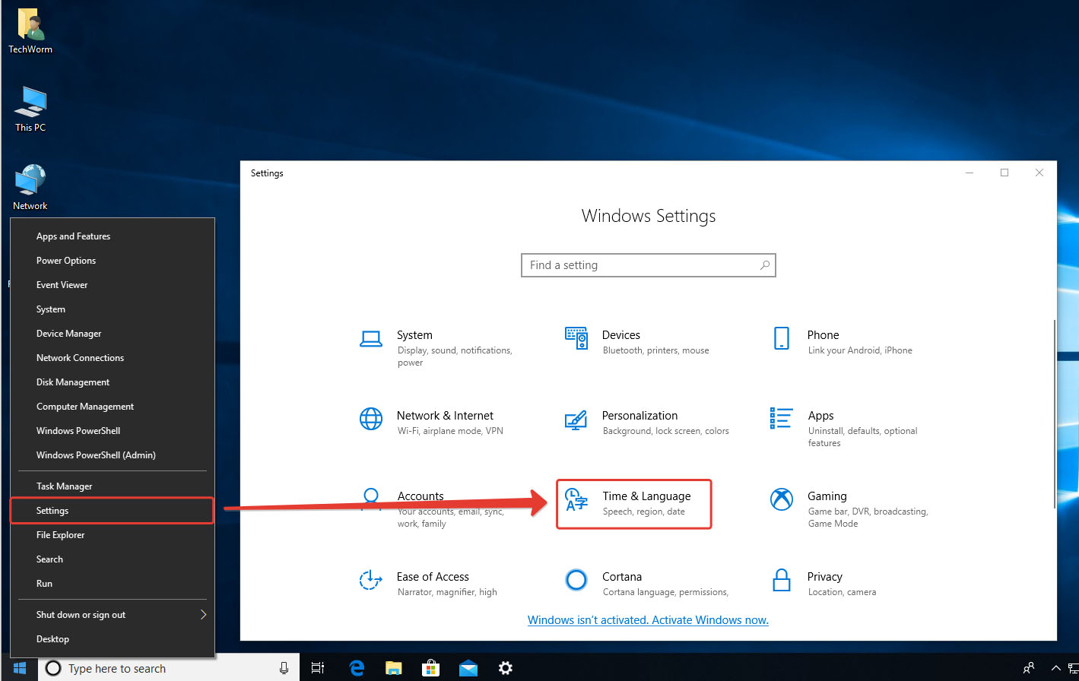This screenshot has height=681, width=1079.
Task: Open Microsoft Edge from the taskbar
Action: click(x=357, y=668)
